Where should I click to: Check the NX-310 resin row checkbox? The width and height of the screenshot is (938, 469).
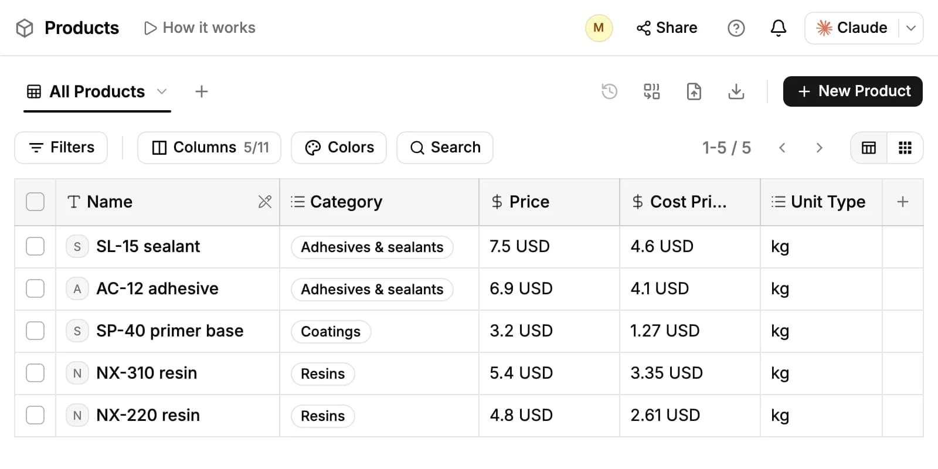pos(35,373)
